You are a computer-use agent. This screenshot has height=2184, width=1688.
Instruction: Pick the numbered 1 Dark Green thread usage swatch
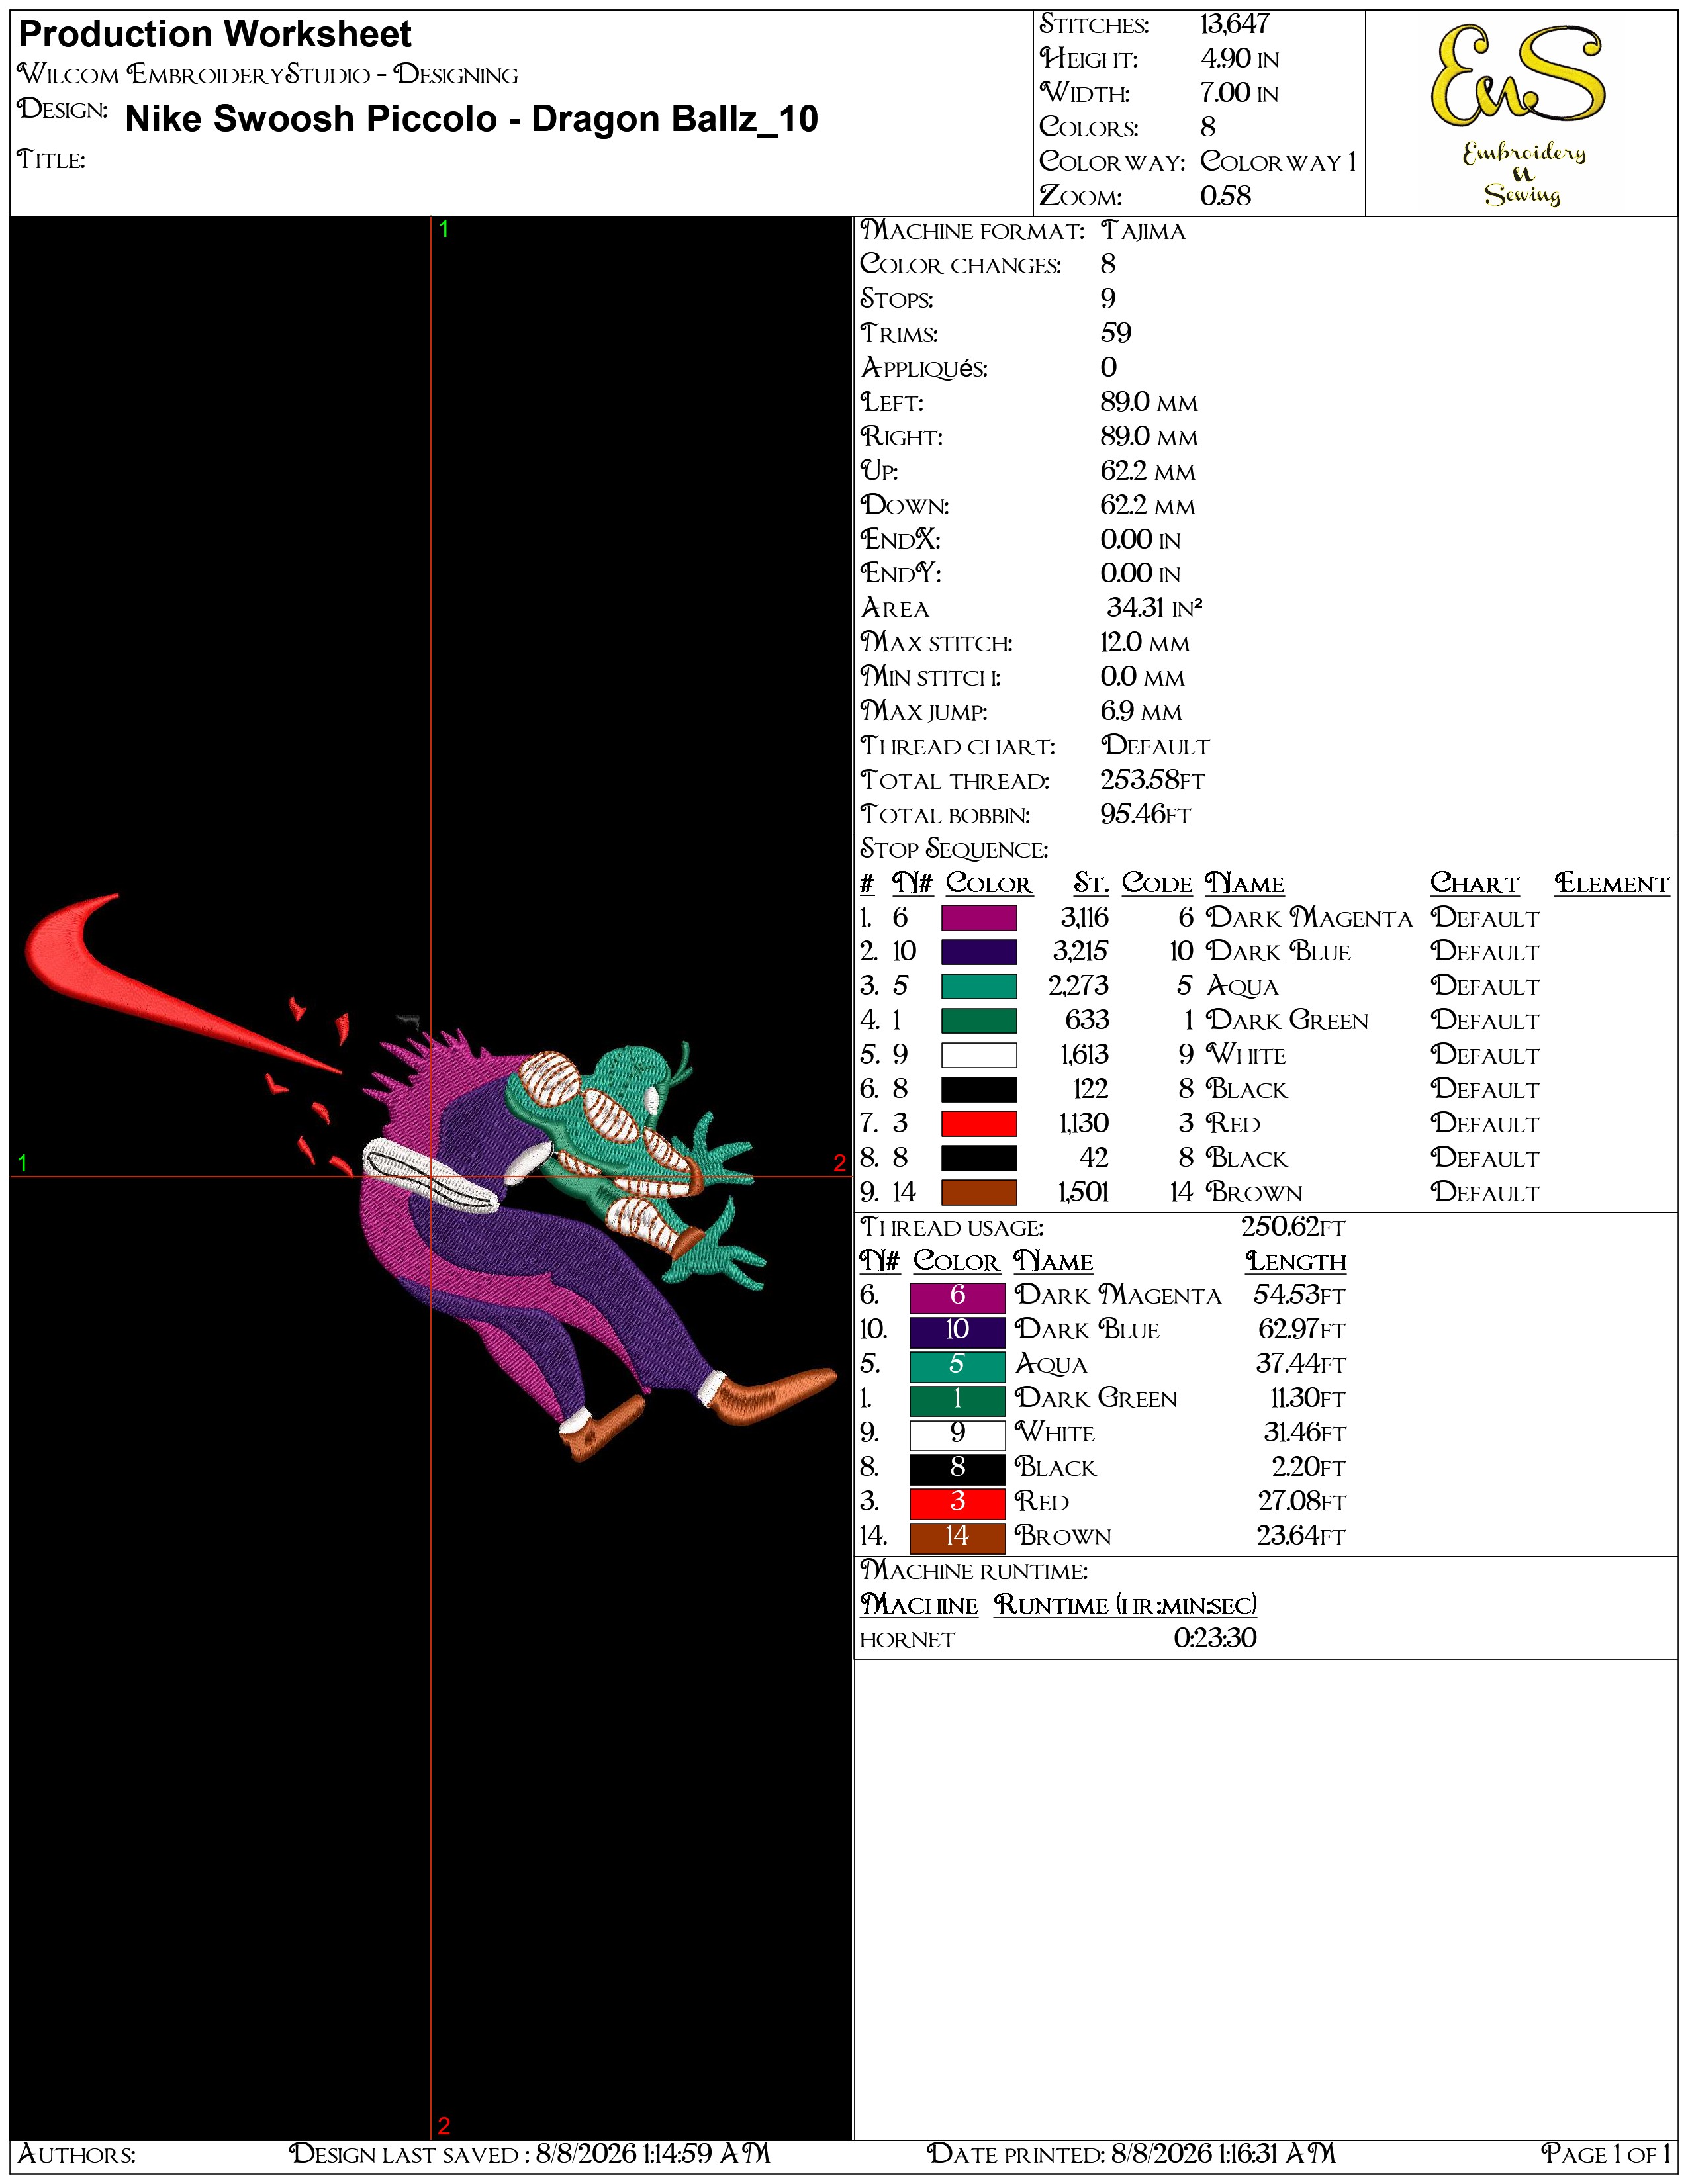click(957, 1400)
